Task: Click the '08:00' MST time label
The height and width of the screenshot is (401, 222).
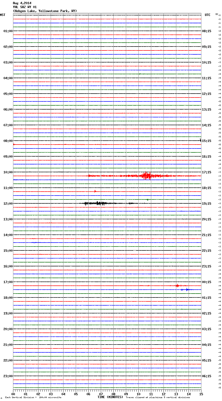Action: point(8,141)
